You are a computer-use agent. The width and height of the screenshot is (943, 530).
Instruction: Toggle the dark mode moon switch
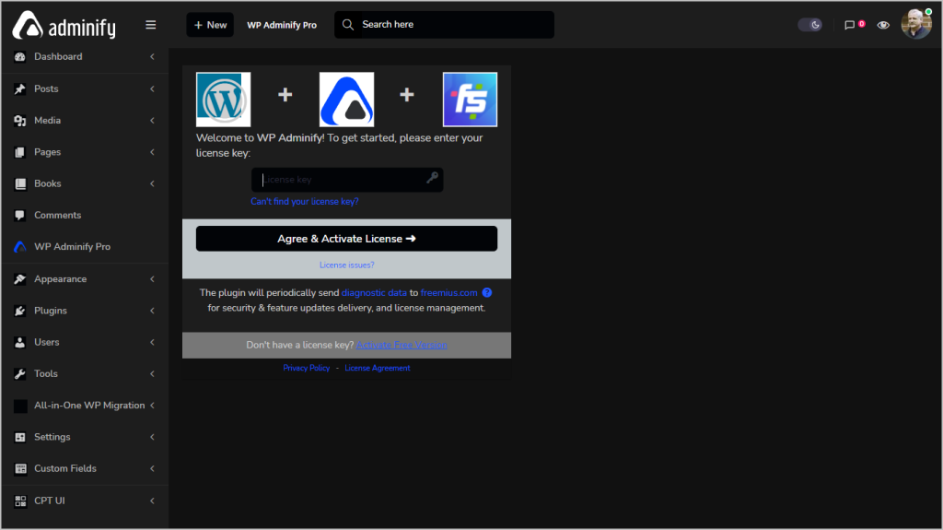coord(810,25)
